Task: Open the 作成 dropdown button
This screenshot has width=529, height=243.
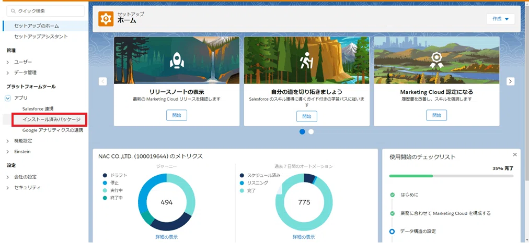Action: 501,19
